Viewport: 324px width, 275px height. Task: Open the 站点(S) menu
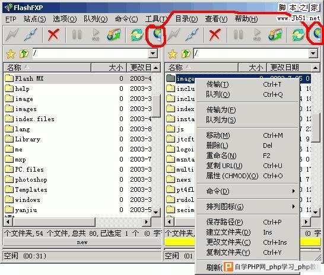tap(34, 19)
